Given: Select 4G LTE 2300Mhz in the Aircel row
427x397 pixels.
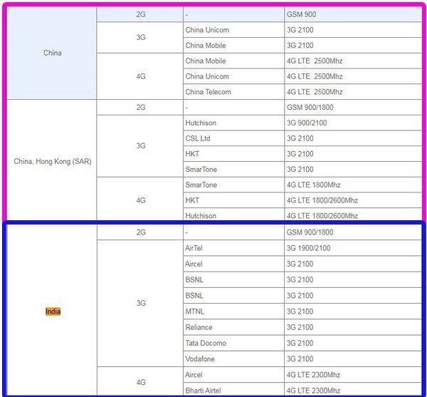Looking at the screenshot, I should pos(353,375).
